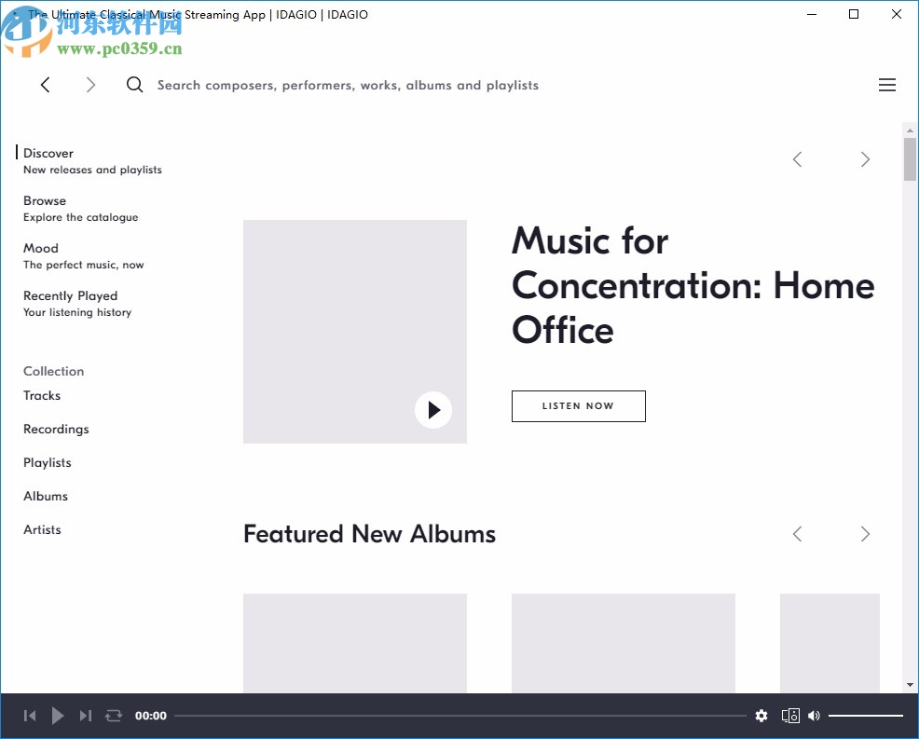The width and height of the screenshot is (919, 739).
Task: Open Artists in Collection
Action: (x=42, y=529)
